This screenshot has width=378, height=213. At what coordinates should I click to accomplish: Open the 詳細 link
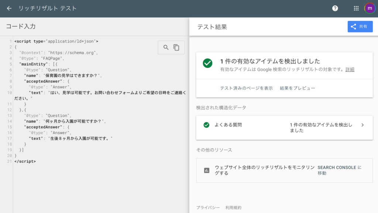(350, 70)
